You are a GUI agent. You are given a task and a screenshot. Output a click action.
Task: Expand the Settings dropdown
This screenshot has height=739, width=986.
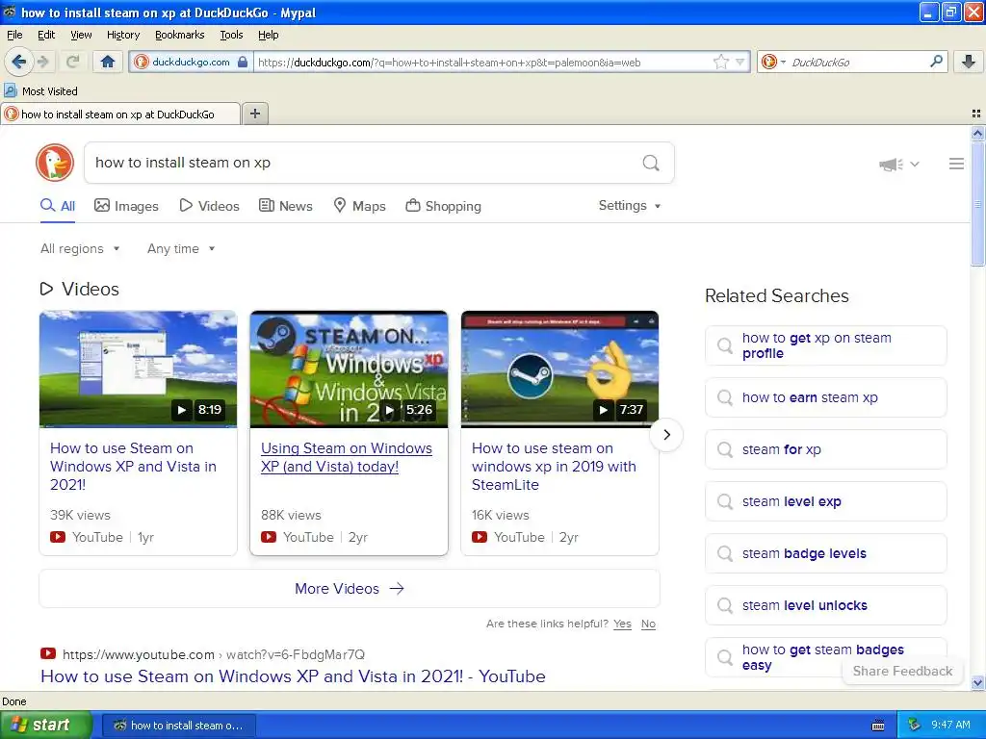click(x=630, y=206)
